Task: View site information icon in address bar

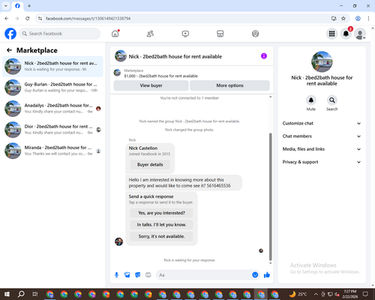Action: (40, 18)
